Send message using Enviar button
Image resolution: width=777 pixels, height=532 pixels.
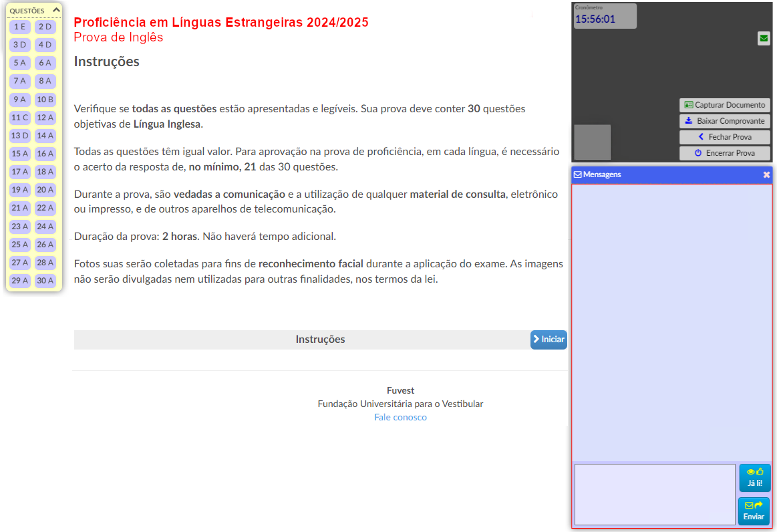754,511
